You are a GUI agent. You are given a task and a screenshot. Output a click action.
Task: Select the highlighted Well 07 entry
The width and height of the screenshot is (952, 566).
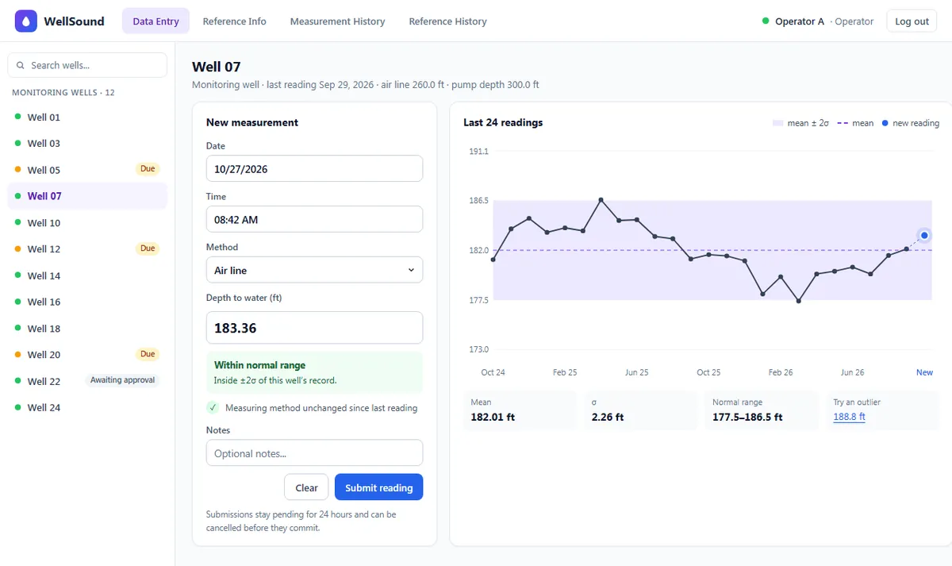[87, 196]
